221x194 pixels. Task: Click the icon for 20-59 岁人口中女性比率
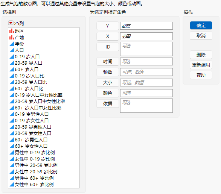(12, 102)
